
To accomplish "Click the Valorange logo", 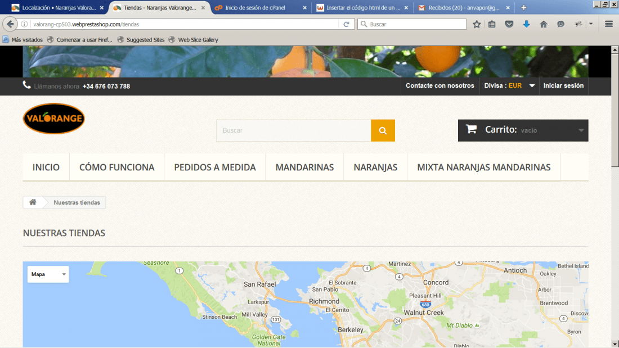I will pos(53,119).
